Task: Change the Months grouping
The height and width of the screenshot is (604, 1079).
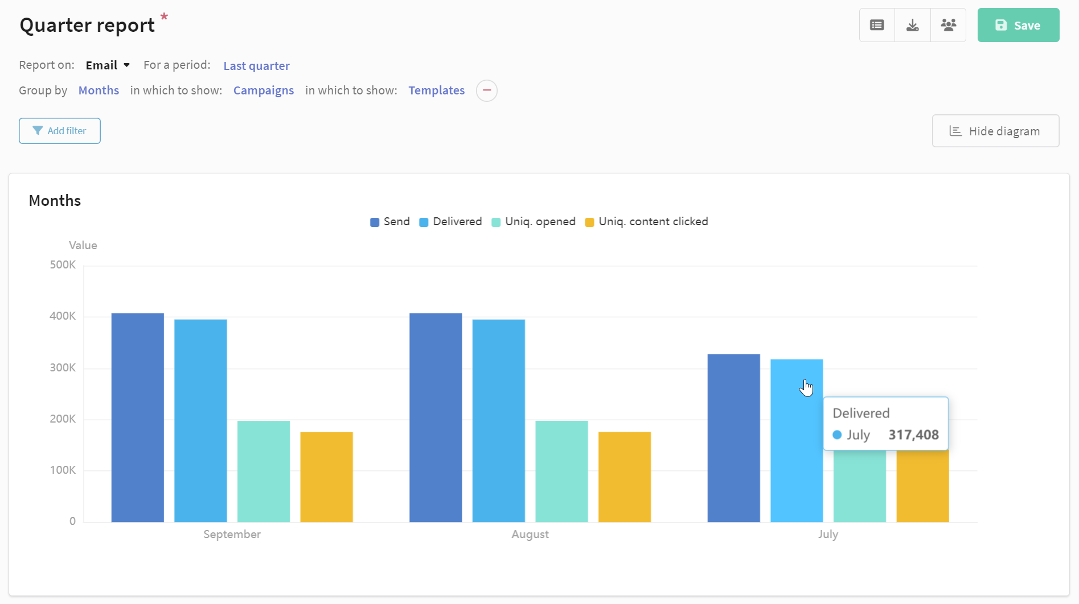Action: 99,90
